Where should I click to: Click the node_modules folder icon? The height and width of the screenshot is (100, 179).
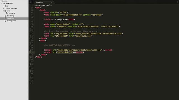tap(6, 8)
